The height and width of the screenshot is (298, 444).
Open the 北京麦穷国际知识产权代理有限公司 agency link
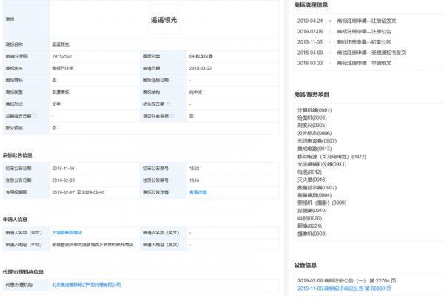tap(86, 284)
